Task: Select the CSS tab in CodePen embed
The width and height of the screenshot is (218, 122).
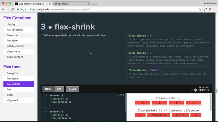Action: pyautogui.click(x=59, y=89)
